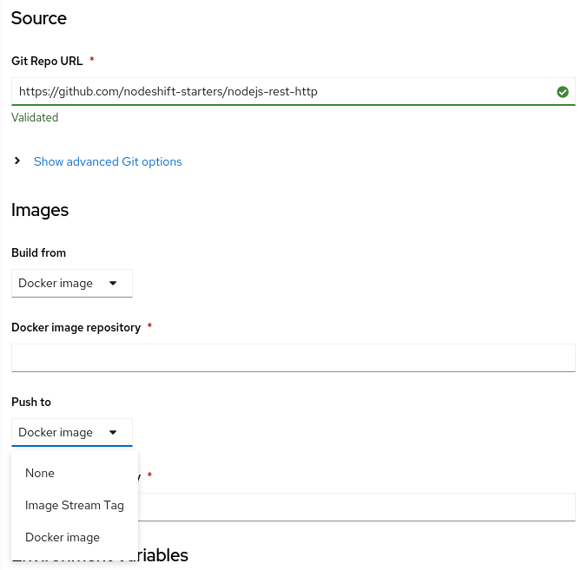Click the green validated checkmark icon
The image size is (588, 570).
pos(562,92)
